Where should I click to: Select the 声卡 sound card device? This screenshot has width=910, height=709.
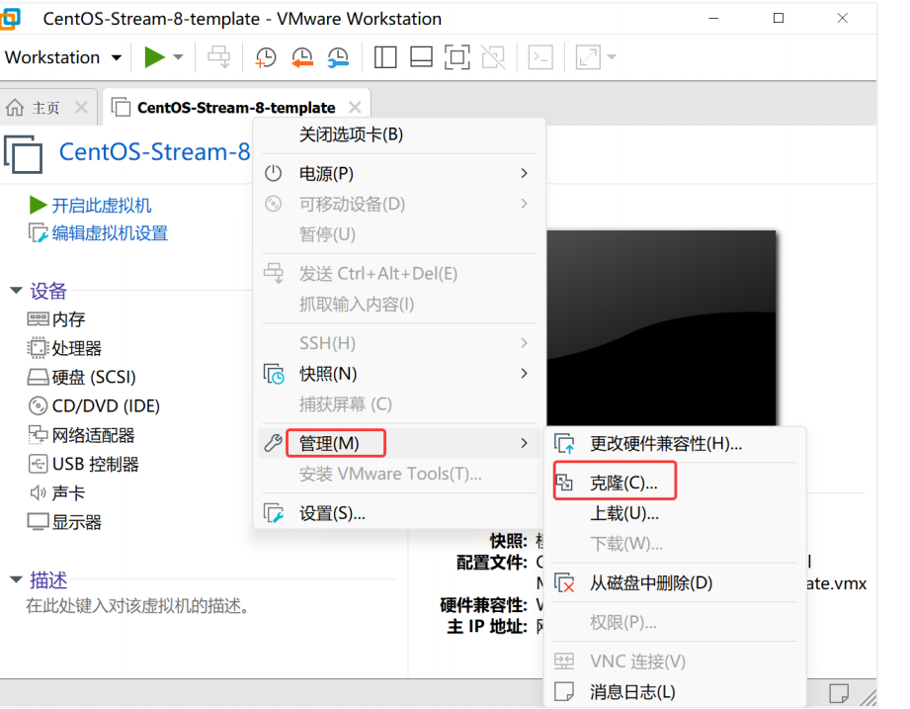pyautogui.click(x=56, y=493)
